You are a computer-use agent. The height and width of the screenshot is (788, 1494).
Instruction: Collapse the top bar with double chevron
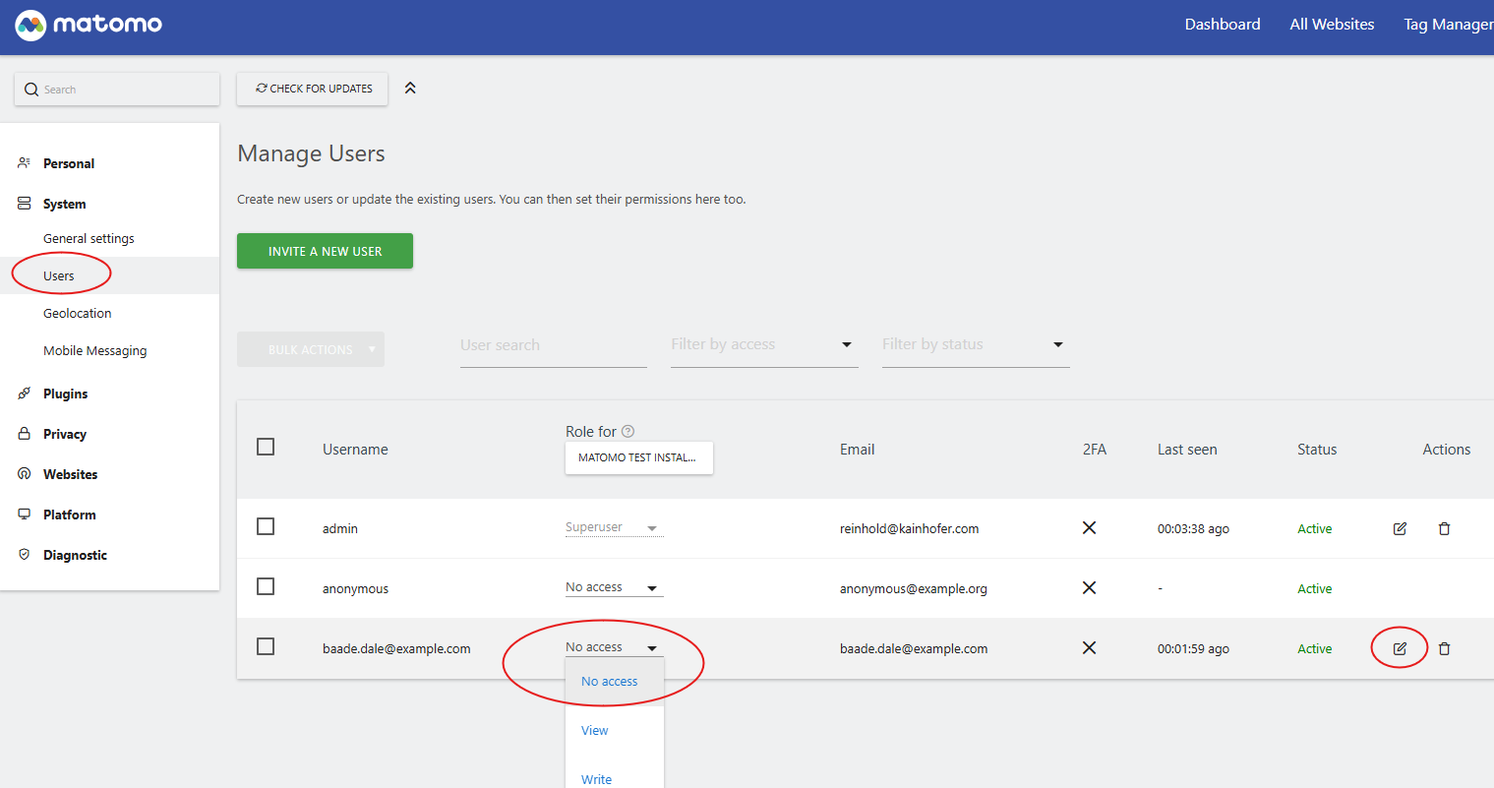[410, 89]
